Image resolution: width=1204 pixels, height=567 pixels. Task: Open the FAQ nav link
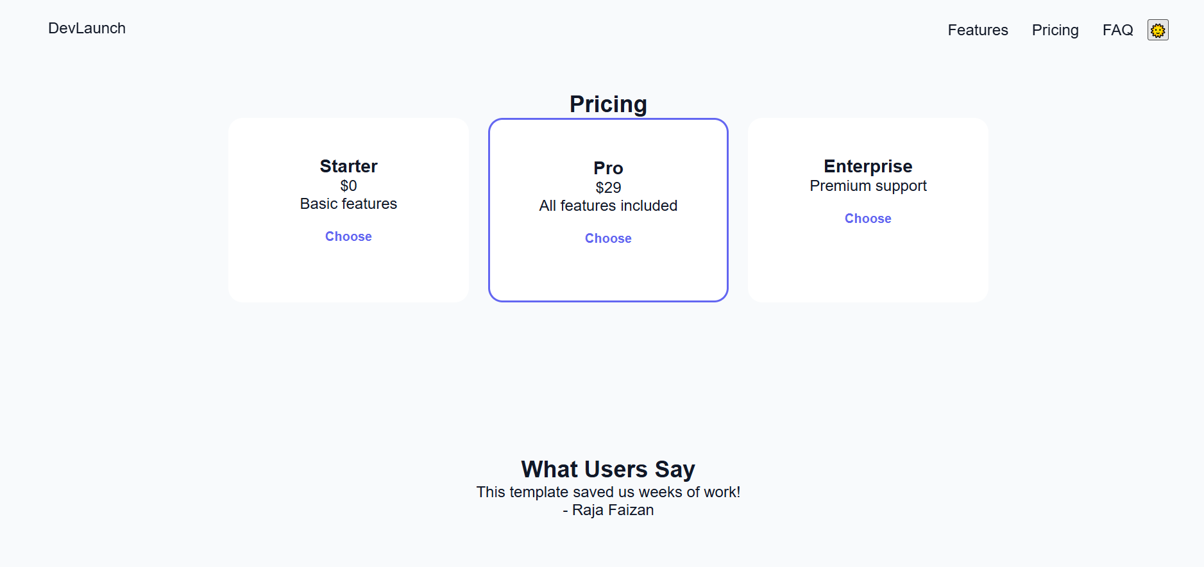tap(1117, 30)
